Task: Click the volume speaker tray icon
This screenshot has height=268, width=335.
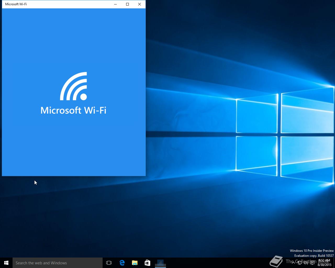Action: click(x=306, y=263)
